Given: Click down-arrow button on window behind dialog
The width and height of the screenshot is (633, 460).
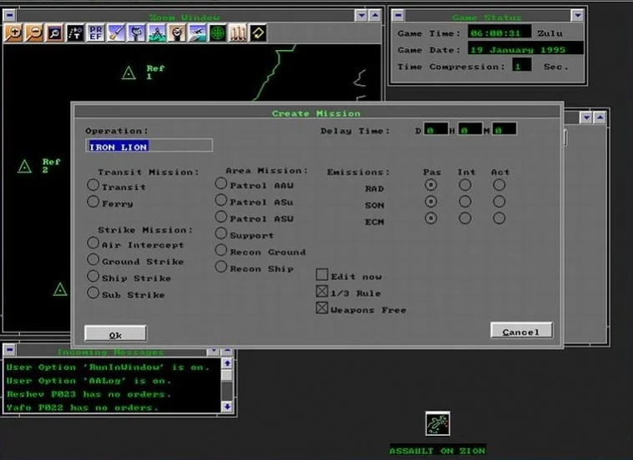Looking at the screenshot, I should point(586,117).
